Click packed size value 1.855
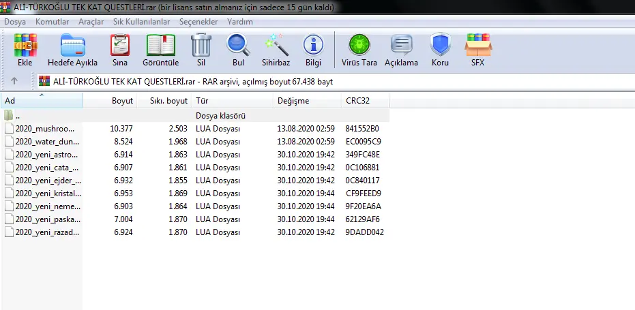 pos(178,181)
